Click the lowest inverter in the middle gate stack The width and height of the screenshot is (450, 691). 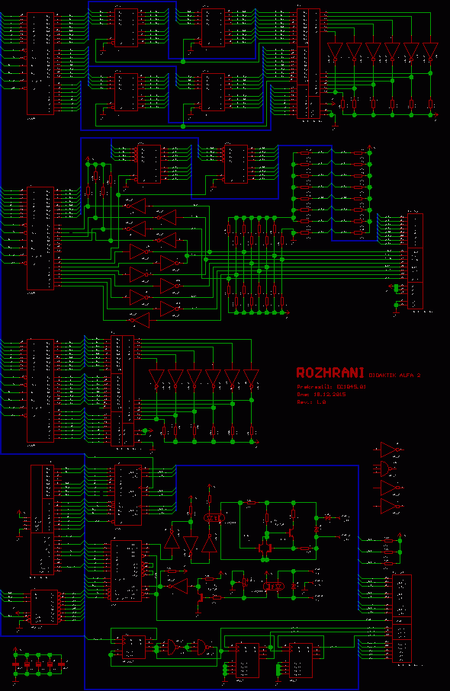point(140,320)
